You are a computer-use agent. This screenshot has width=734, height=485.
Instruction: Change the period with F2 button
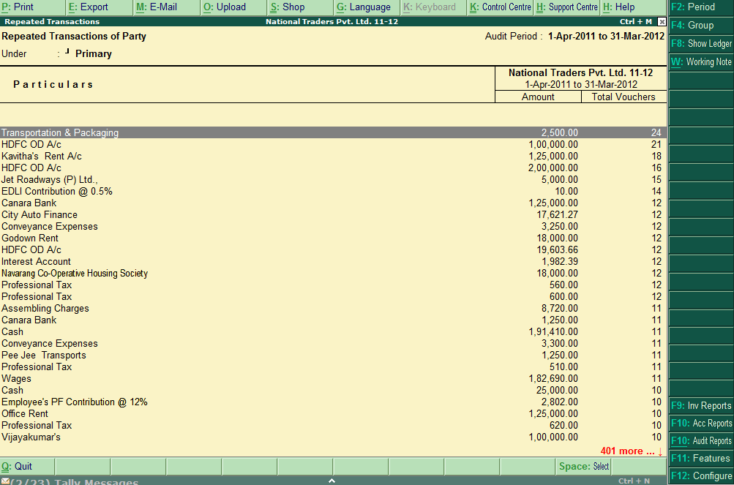[700, 7]
